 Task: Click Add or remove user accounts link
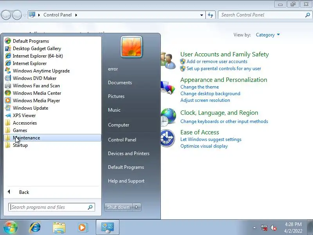click(217, 61)
